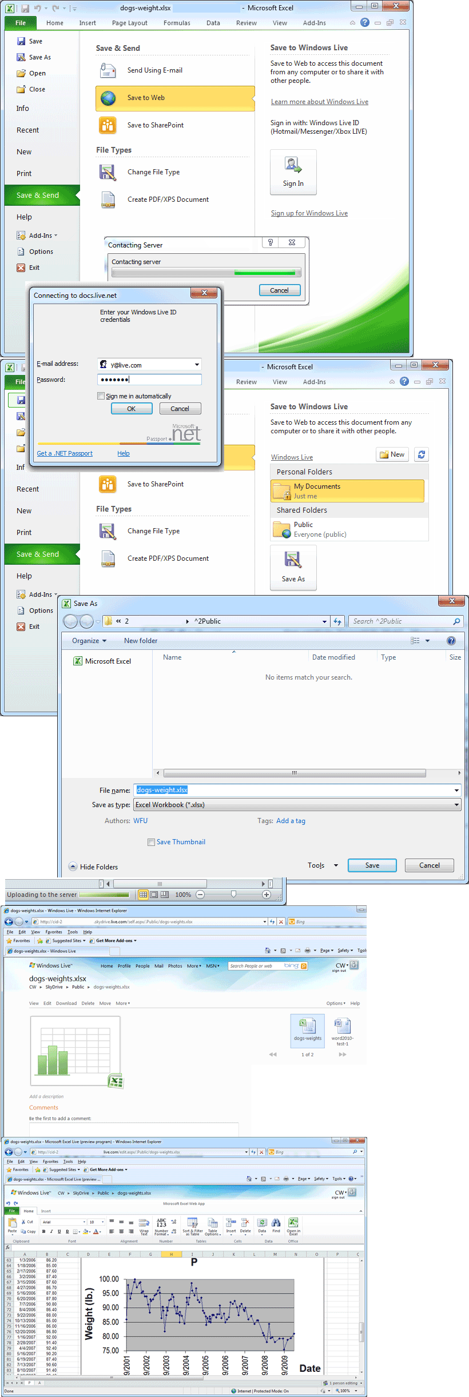Open the green File tab in the Excel Web App
Image resolution: width=469 pixels, height=1397 pixels.
(x=12, y=1211)
